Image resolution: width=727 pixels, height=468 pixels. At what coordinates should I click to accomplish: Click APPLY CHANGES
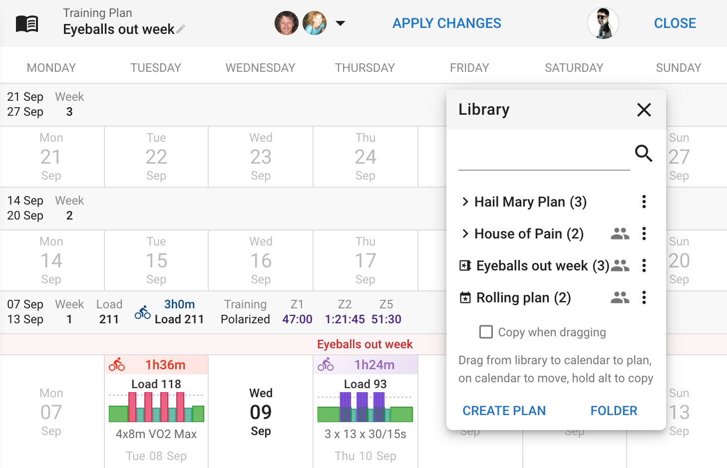[446, 23]
